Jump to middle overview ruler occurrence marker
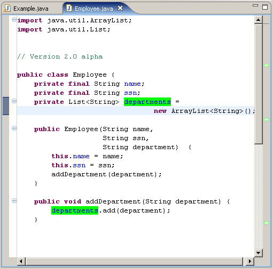 (x=267, y=120)
